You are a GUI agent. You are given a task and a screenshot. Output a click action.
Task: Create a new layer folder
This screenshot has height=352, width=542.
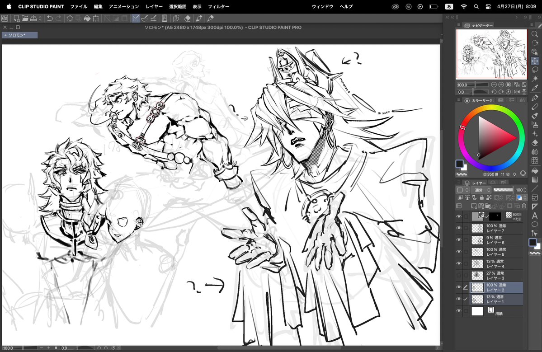pos(488,206)
